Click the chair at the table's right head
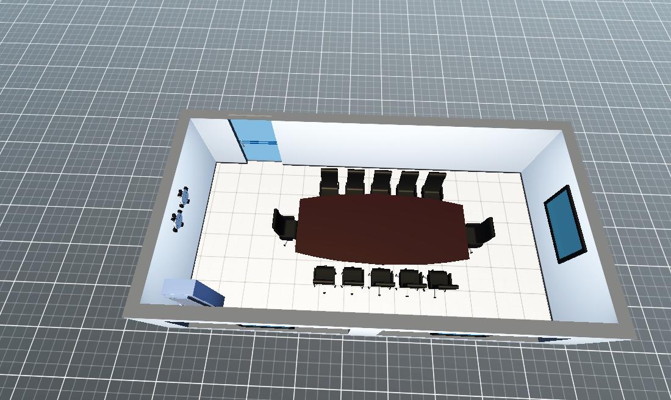 click(481, 233)
